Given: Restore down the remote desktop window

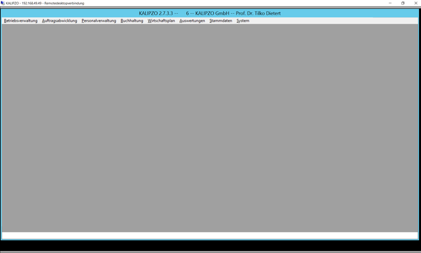Looking at the screenshot, I should pyautogui.click(x=403, y=4).
